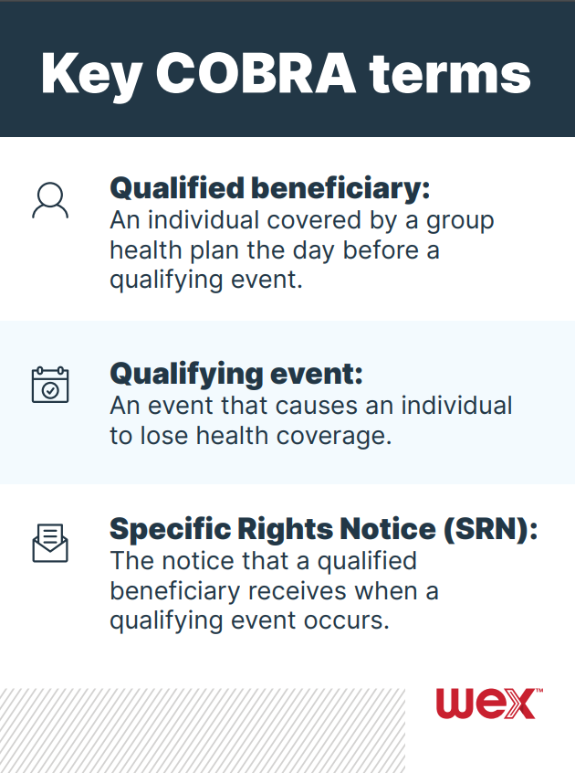This screenshot has width=575, height=773.
Task: Click the envelope letter icon
Action: click(50, 543)
